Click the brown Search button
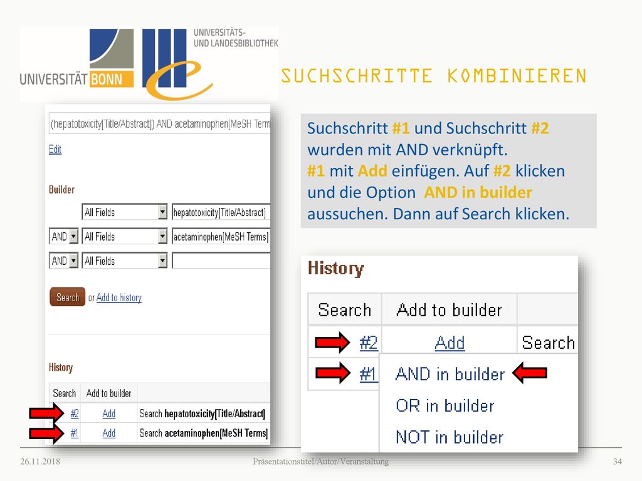This screenshot has height=481, width=642. (68, 297)
